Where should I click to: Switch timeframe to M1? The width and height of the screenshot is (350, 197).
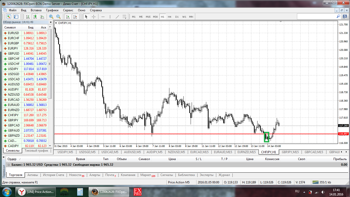(134, 17)
